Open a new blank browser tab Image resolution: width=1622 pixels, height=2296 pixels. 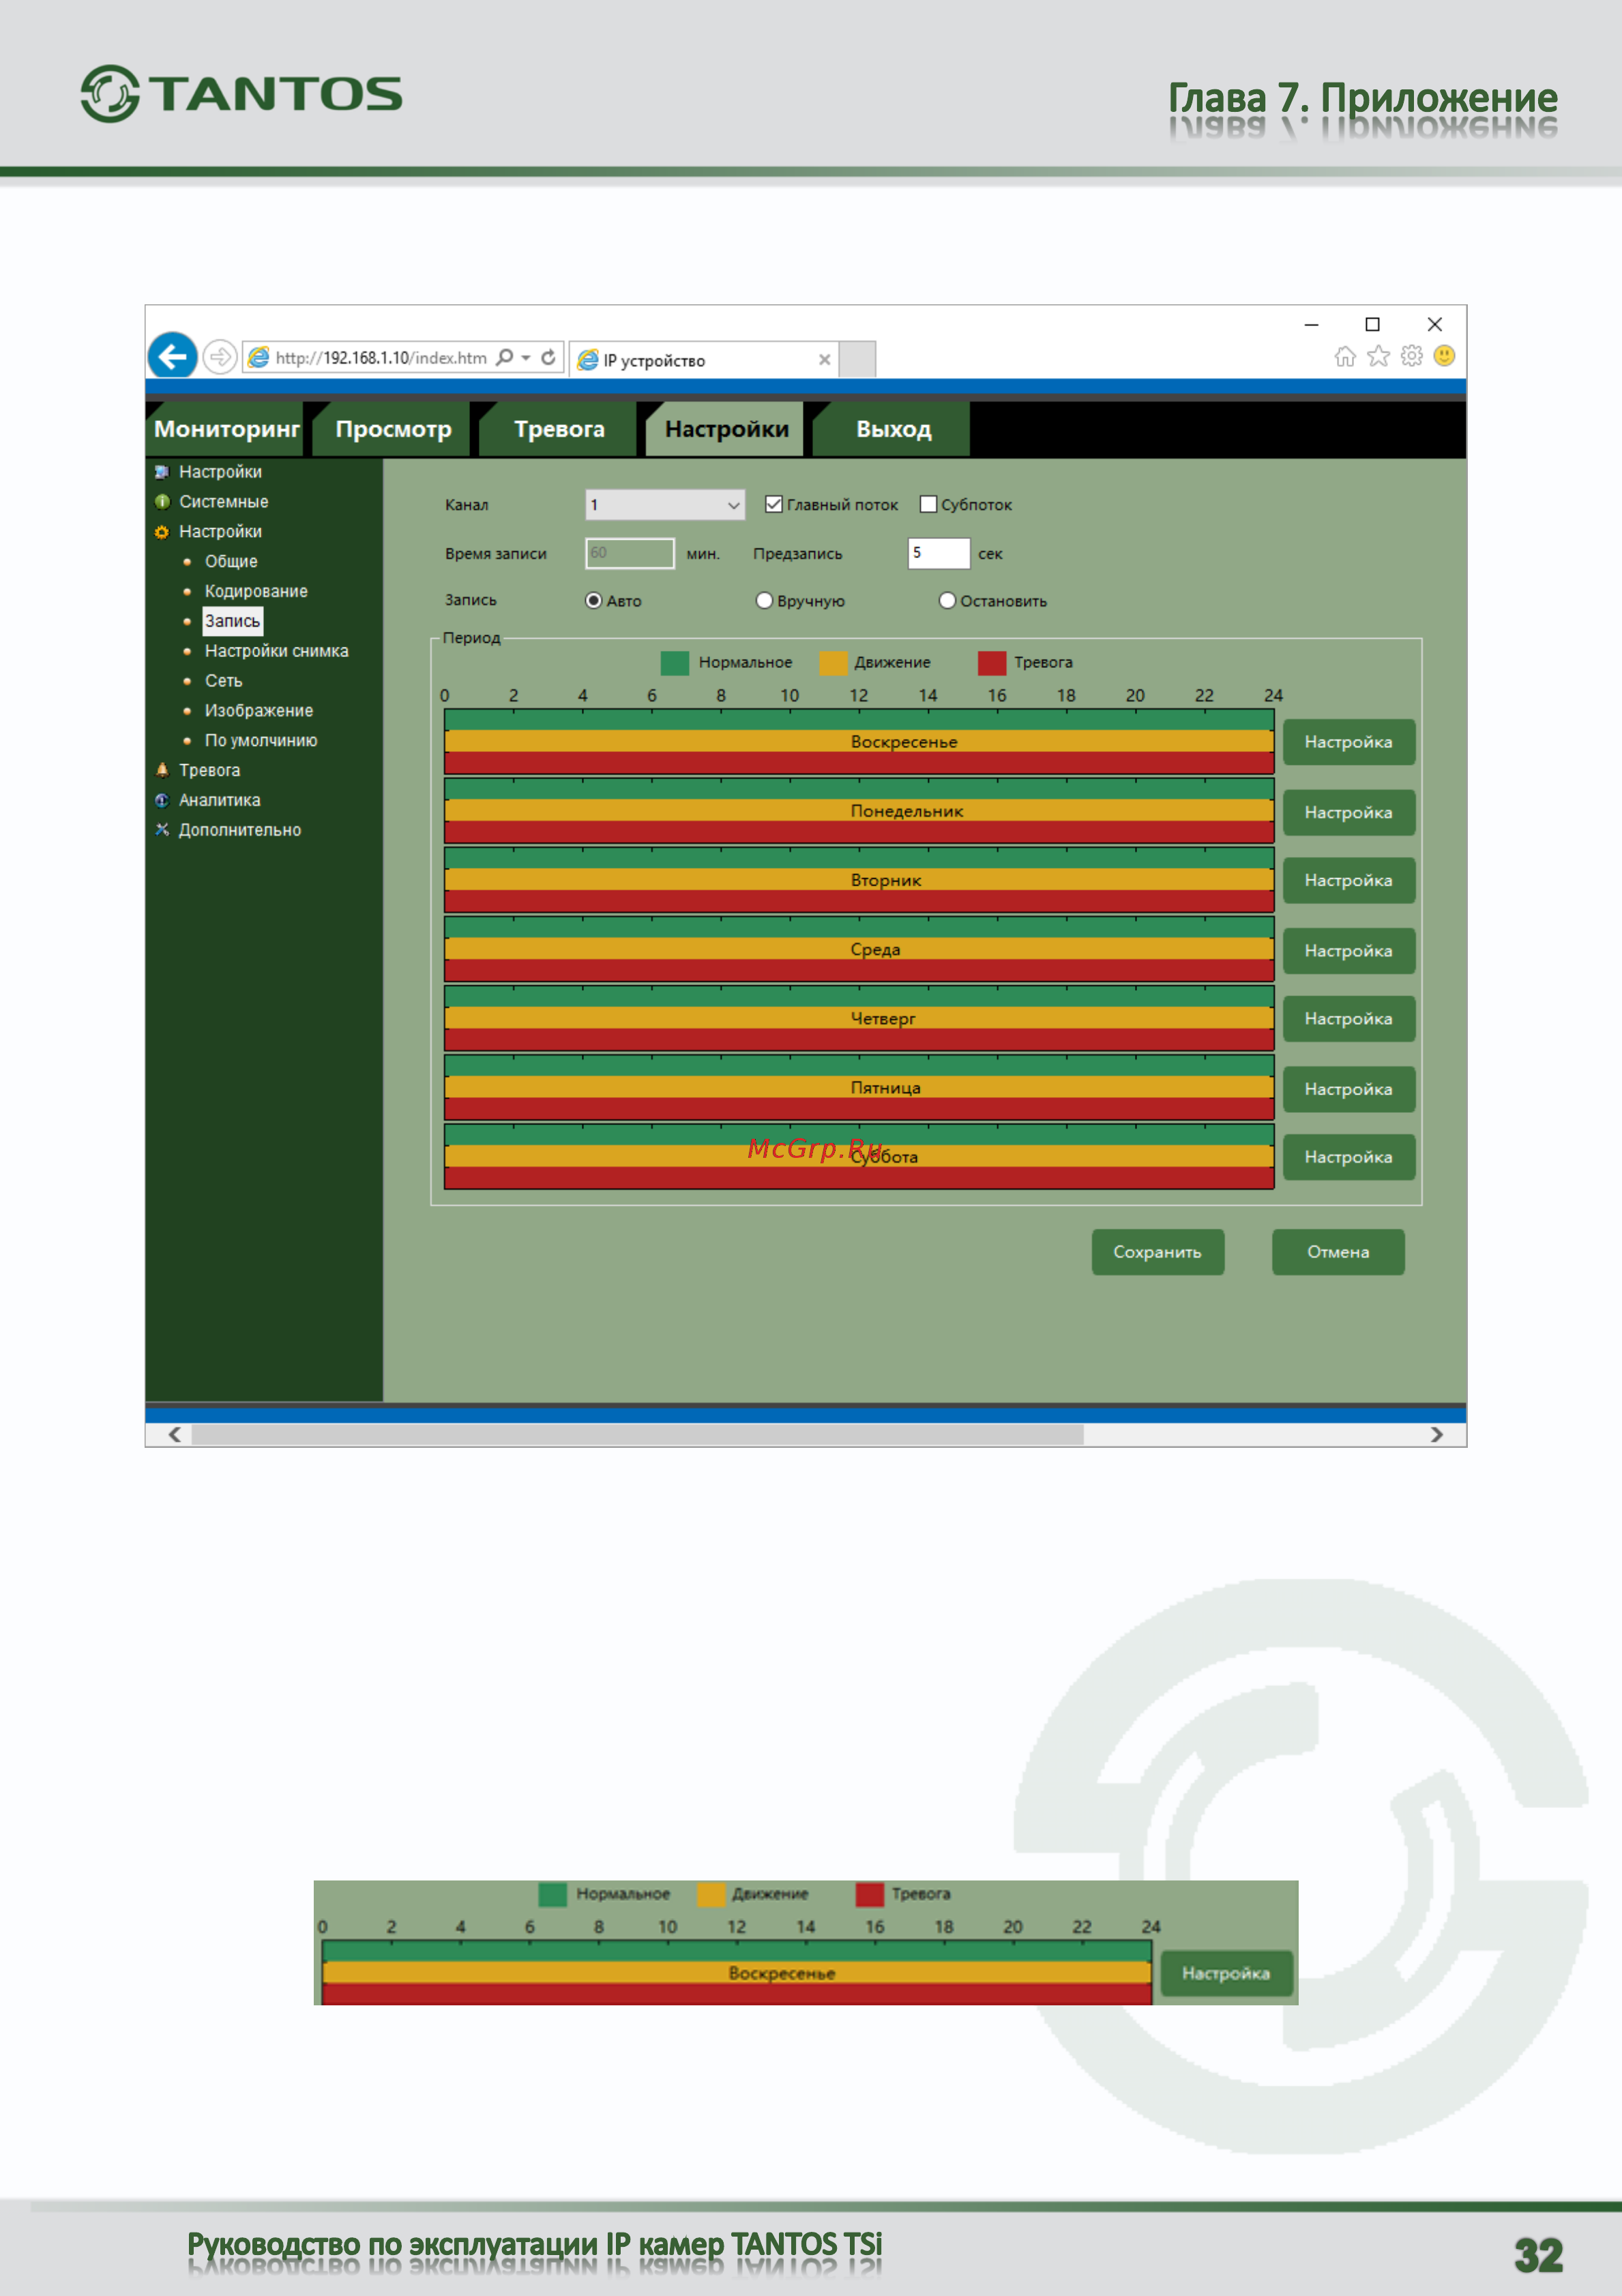click(857, 359)
